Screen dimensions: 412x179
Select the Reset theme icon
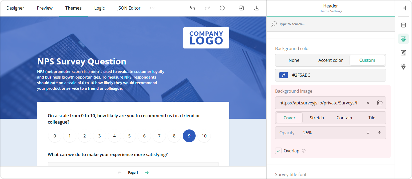point(222,8)
